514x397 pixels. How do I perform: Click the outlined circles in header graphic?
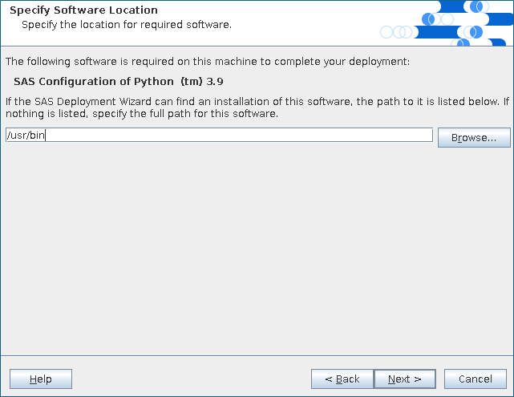[397, 32]
